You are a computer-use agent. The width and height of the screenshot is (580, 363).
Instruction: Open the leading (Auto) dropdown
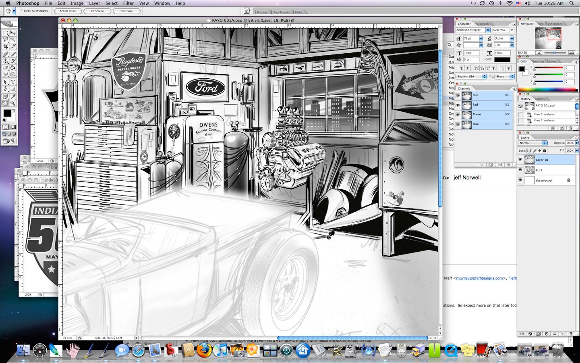[512, 38]
